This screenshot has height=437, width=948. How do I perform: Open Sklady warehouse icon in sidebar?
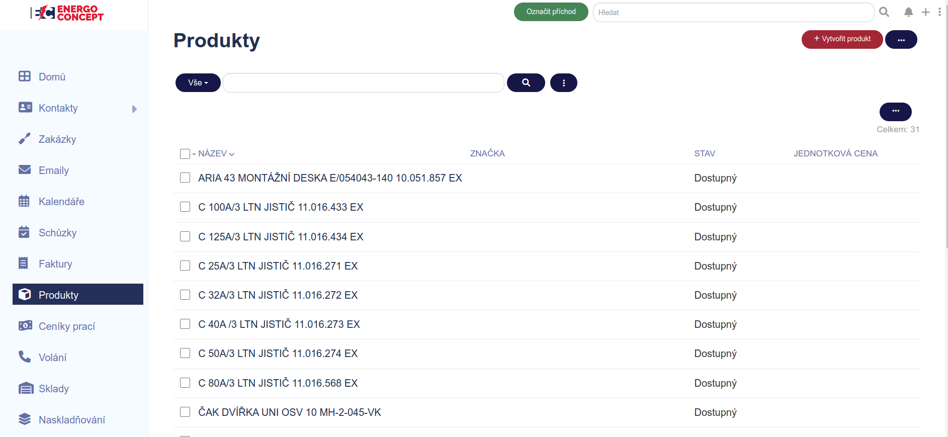tap(25, 388)
